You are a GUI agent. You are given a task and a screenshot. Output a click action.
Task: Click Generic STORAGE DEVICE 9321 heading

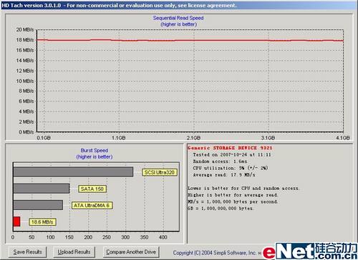(x=230, y=148)
